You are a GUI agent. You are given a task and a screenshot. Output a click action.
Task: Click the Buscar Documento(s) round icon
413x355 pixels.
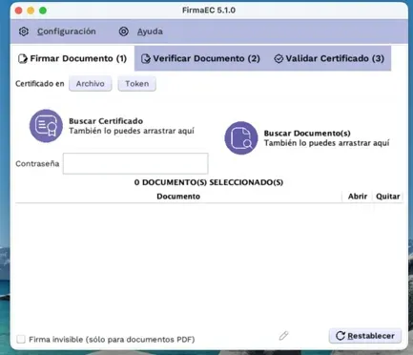coord(241,138)
